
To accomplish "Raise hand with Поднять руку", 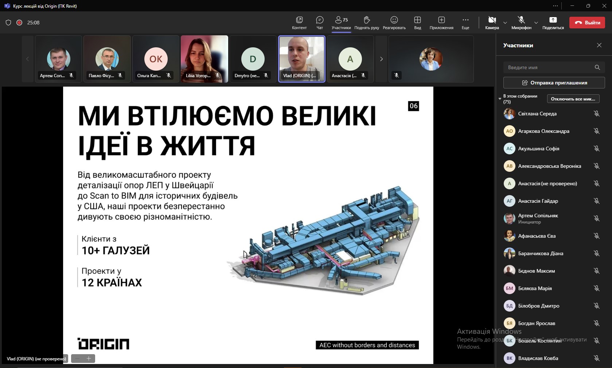I will click(x=367, y=23).
